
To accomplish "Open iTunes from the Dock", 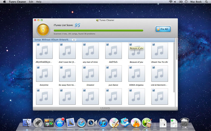I will [x=103, y=123].
